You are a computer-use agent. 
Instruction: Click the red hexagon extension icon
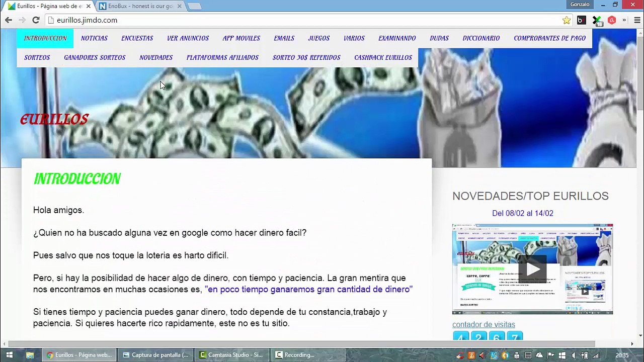612,20
